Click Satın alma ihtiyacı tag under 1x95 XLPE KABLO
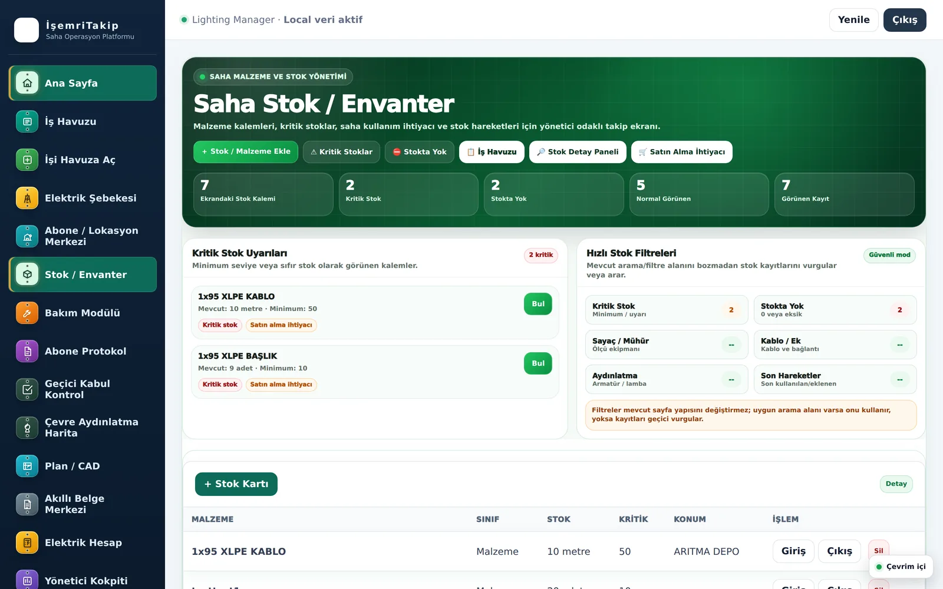The height and width of the screenshot is (589, 943). click(x=281, y=325)
